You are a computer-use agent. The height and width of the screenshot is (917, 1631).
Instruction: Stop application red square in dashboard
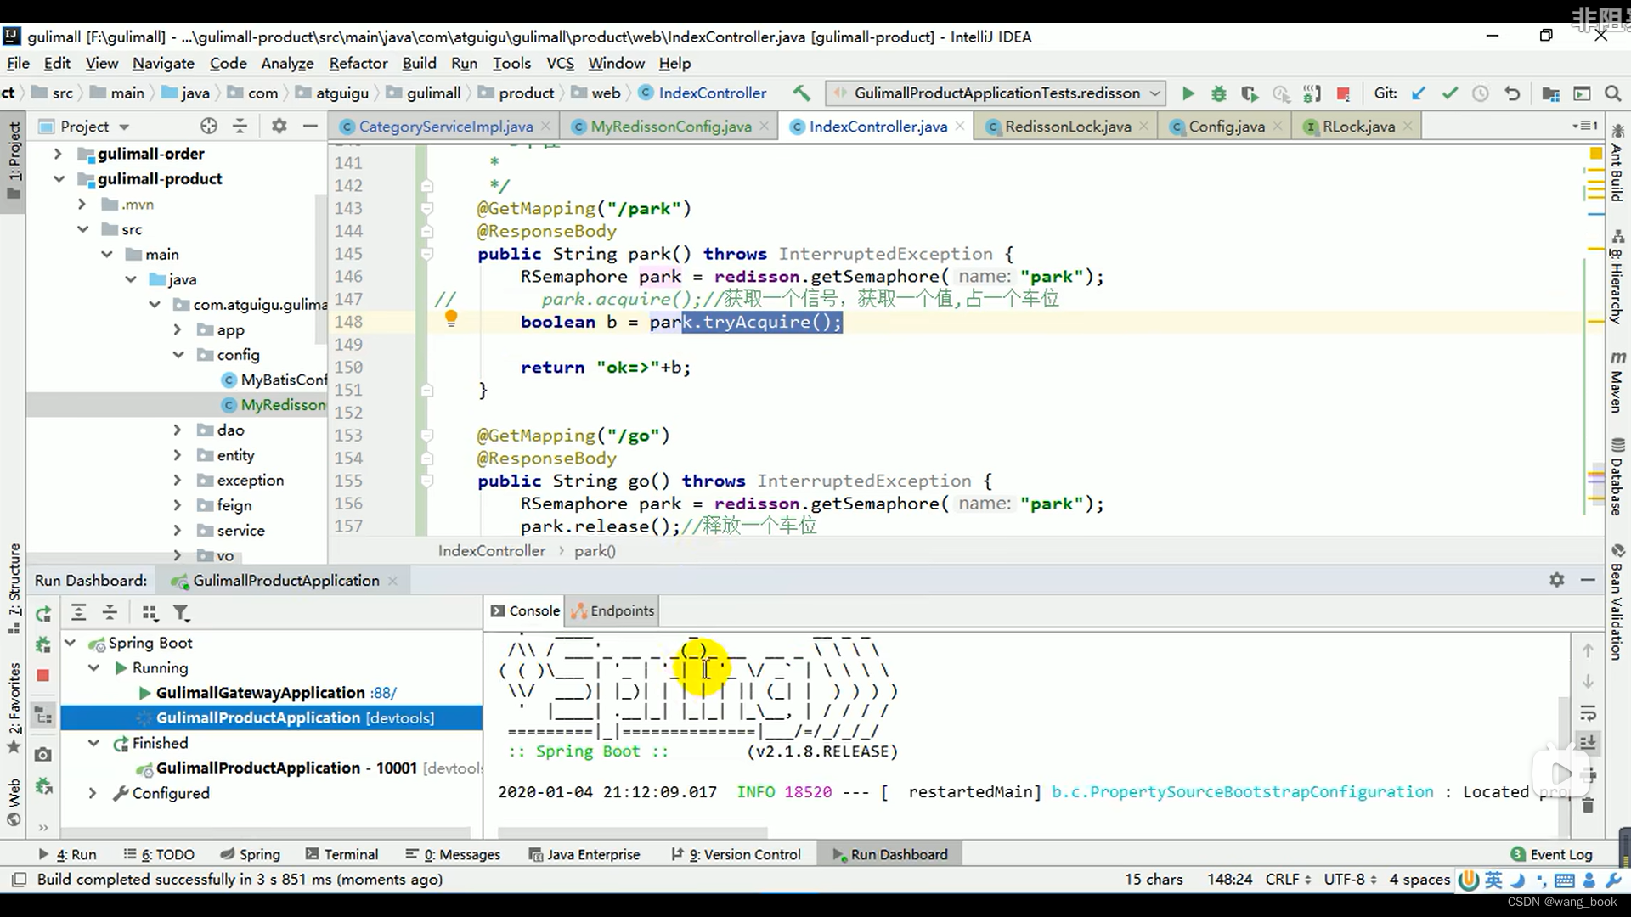click(x=43, y=675)
